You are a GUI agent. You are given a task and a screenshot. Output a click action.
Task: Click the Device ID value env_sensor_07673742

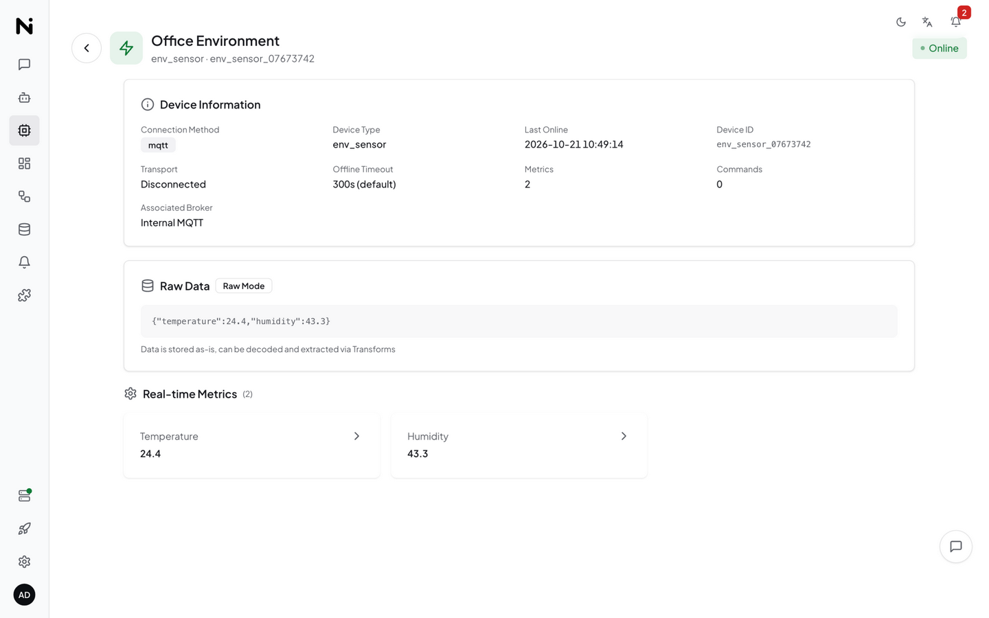[x=764, y=144]
